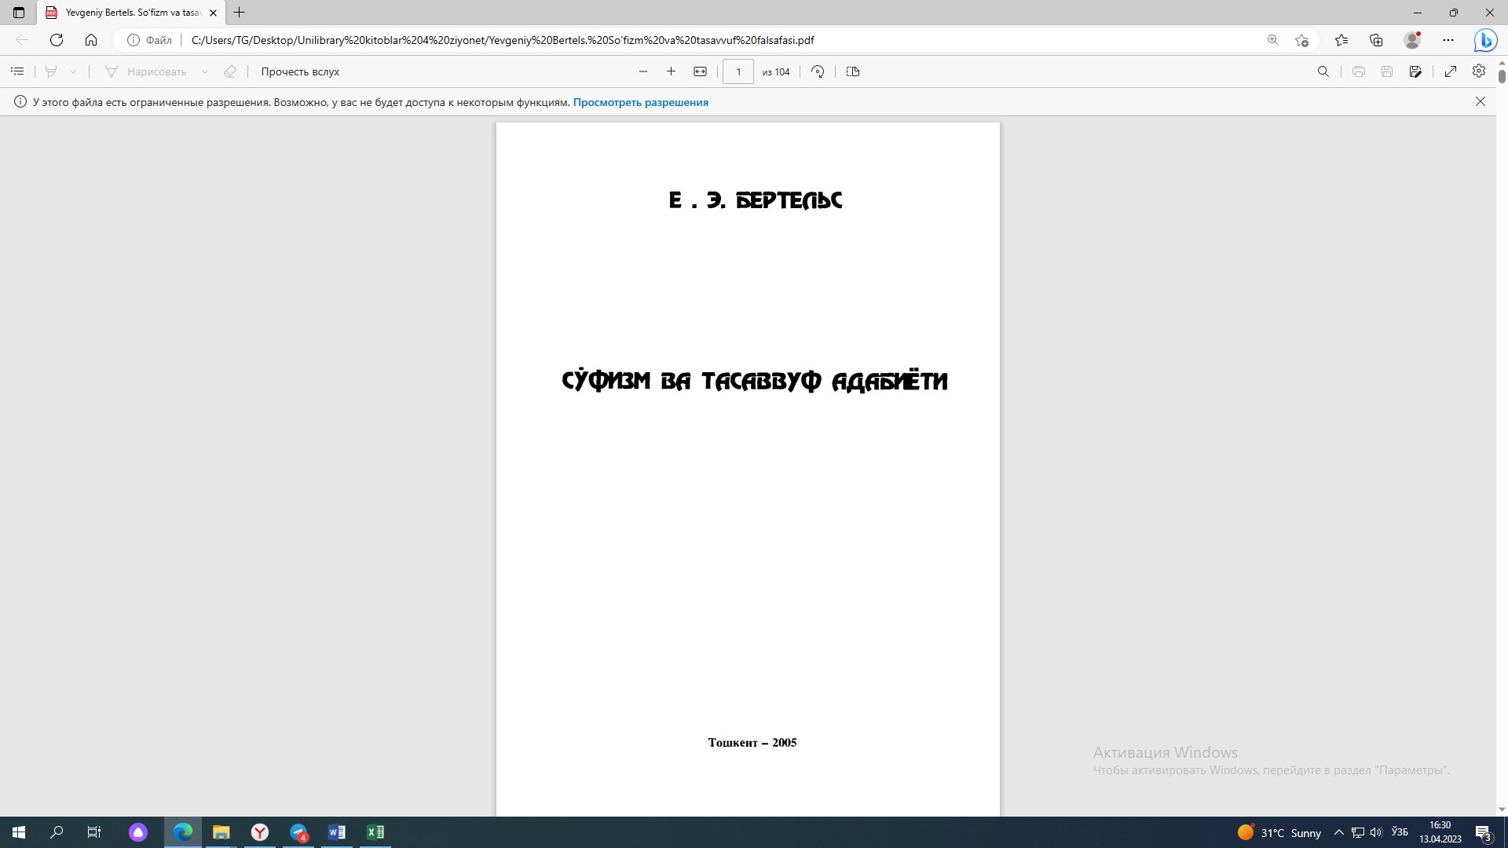The width and height of the screenshot is (1508, 848).
Task: Expand the highlighter options dropdown arrow
Action: click(x=73, y=71)
